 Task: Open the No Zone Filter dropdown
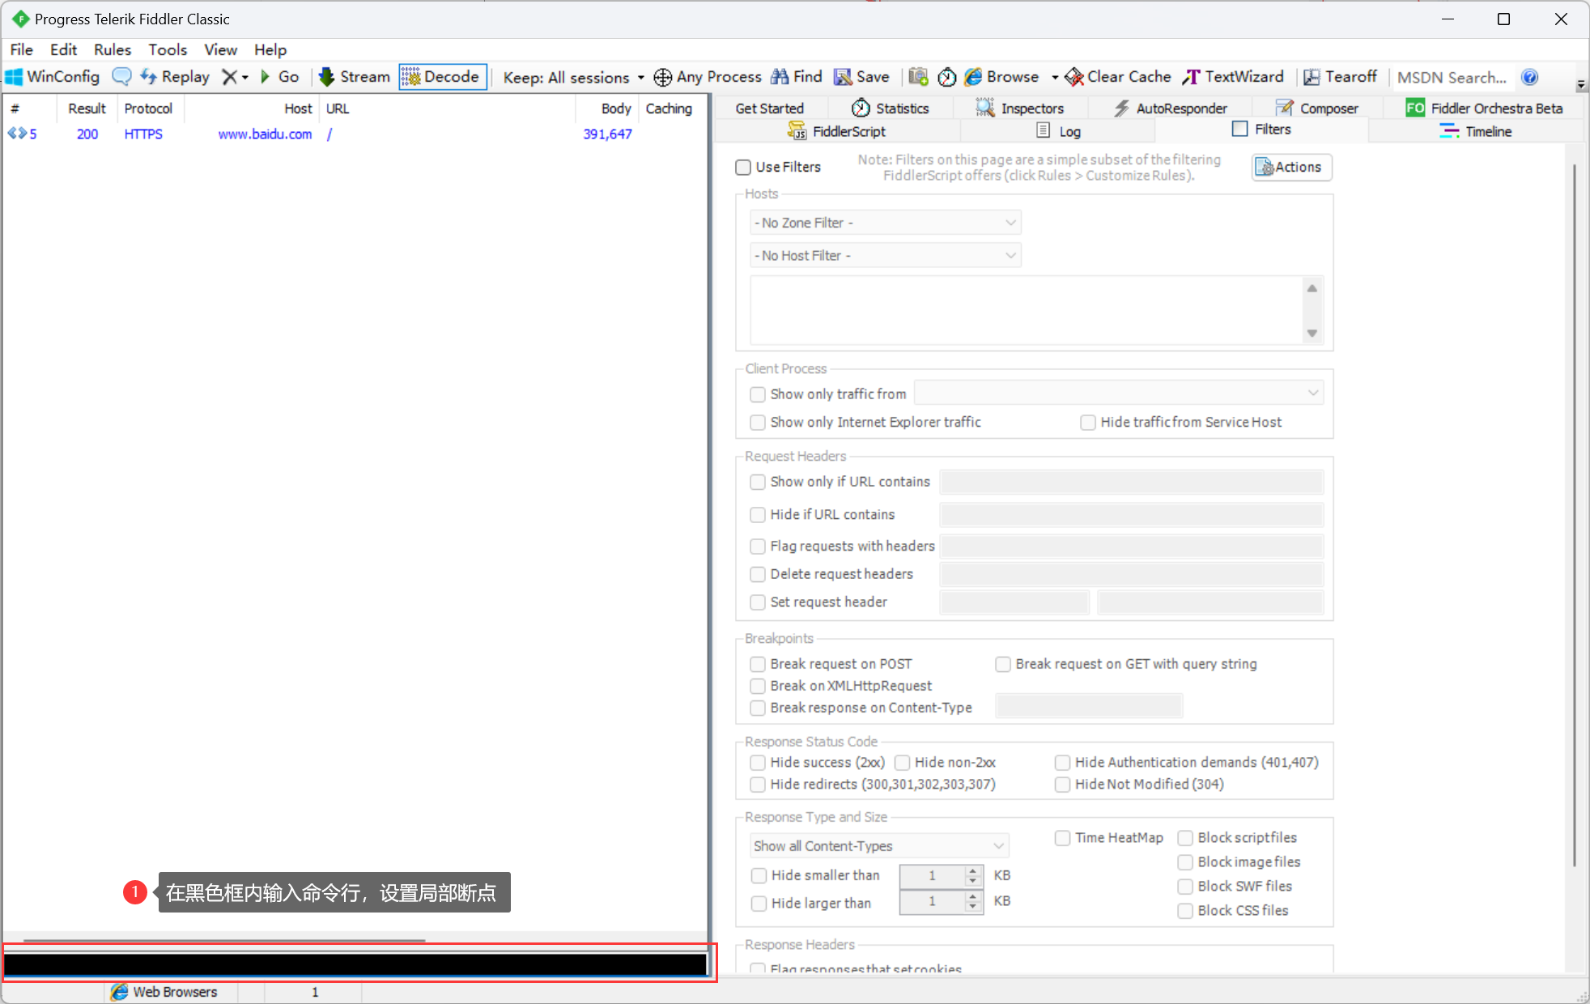[886, 223]
